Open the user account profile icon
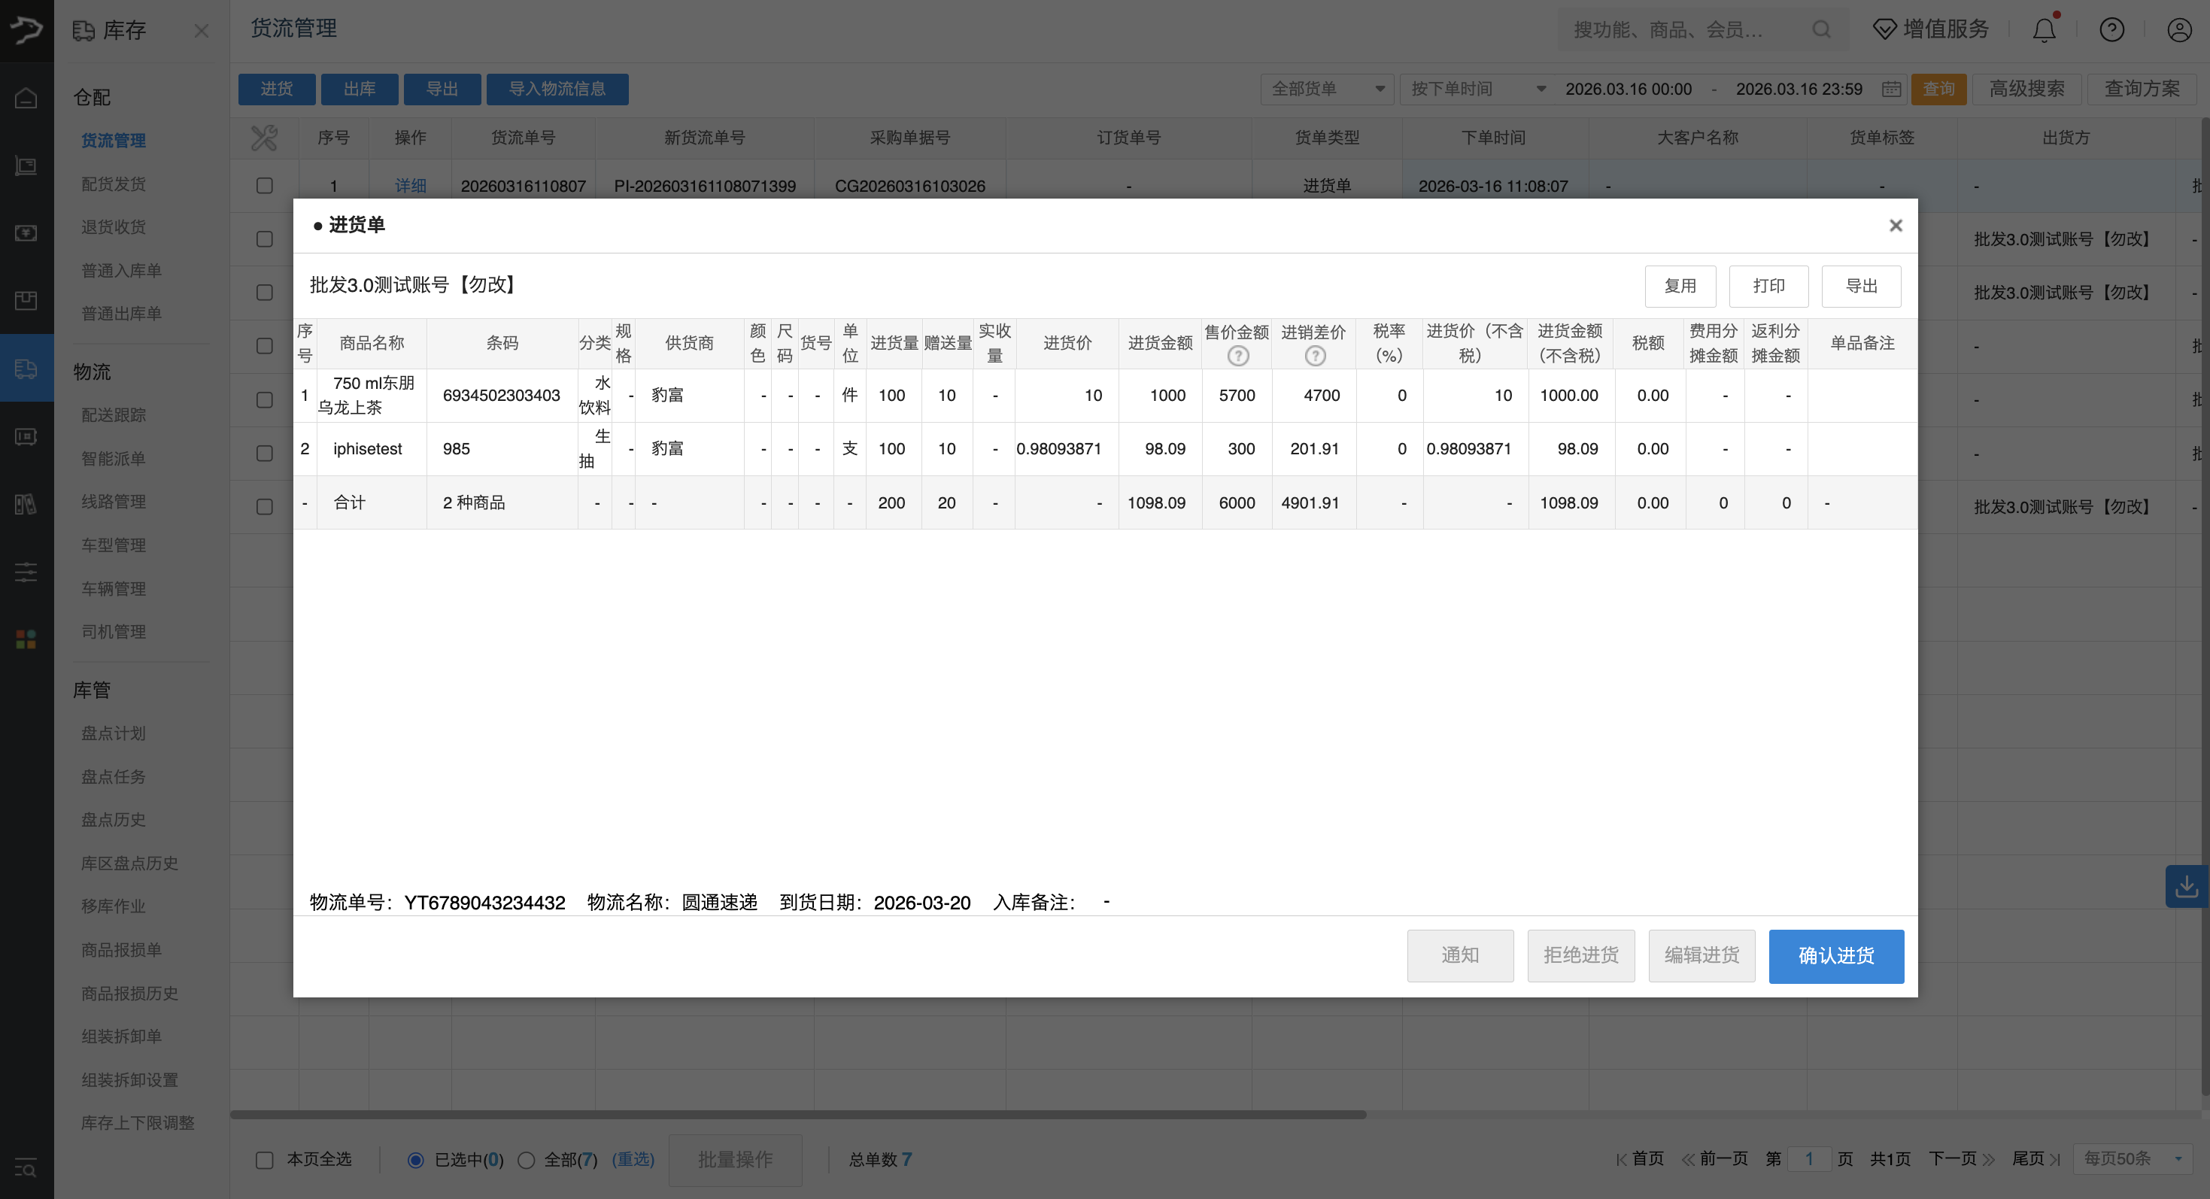 pos(2179,30)
